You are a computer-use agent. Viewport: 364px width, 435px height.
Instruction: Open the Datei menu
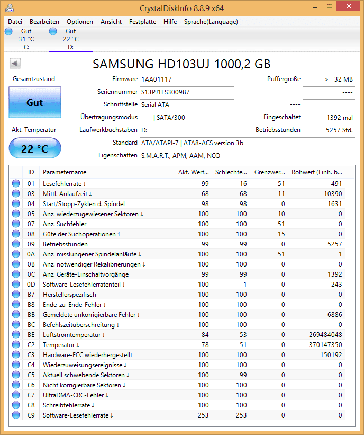pyautogui.click(x=15, y=22)
